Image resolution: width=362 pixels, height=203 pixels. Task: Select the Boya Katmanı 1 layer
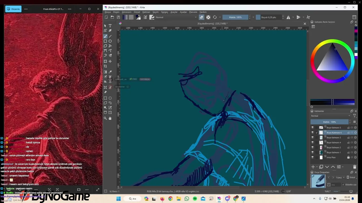(334, 153)
